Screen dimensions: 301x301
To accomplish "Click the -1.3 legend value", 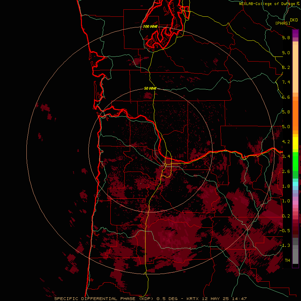I will [285, 245].
